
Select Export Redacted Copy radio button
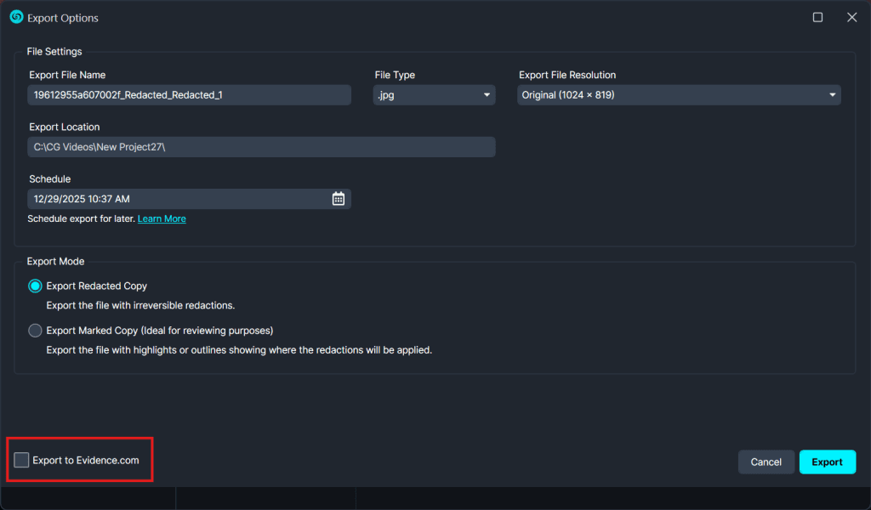point(36,286)
